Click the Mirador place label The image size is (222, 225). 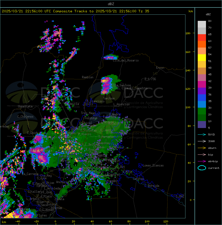point(112,181)
